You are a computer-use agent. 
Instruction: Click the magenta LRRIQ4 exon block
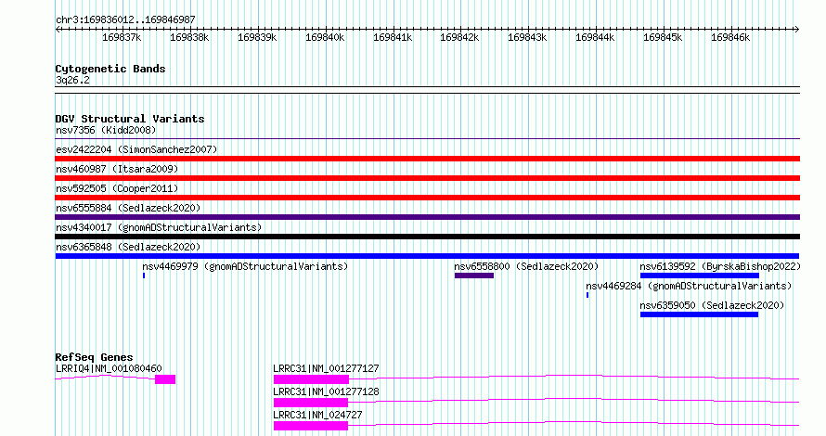165,379
